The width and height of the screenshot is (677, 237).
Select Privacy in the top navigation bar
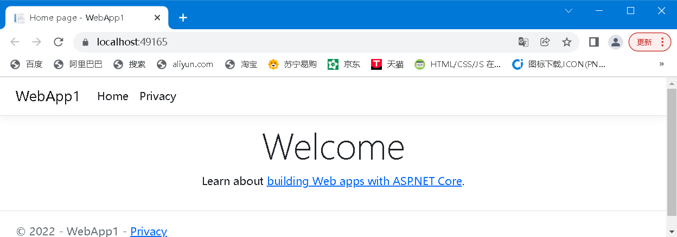pyautogui.click(x=158, y=96)
